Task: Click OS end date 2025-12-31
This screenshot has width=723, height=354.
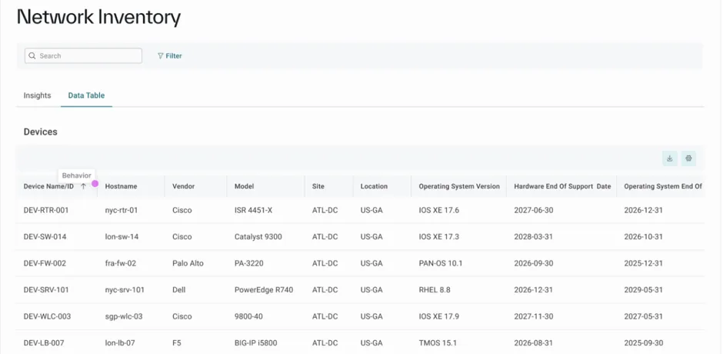Action: pos(643,263)
